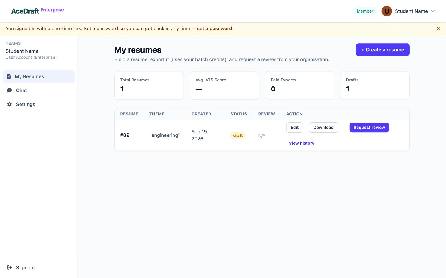The width and height of the screenshot is (446, 278).
Task: Click the Member badge
Action: tap(365, 11)
